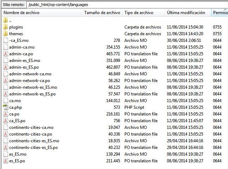
Task: Click the parent directory folder icon
Action: (5, 20)
